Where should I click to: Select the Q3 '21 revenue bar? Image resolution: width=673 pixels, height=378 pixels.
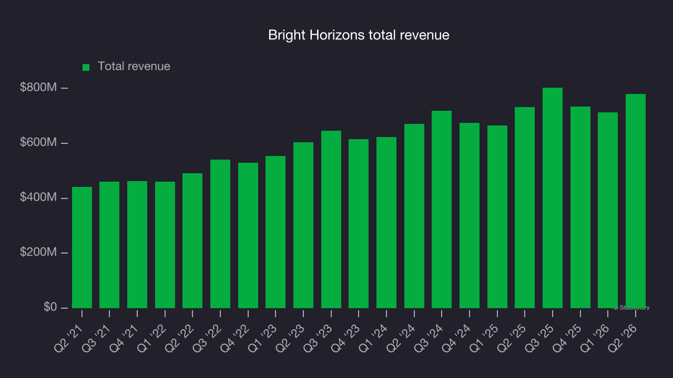109,245
